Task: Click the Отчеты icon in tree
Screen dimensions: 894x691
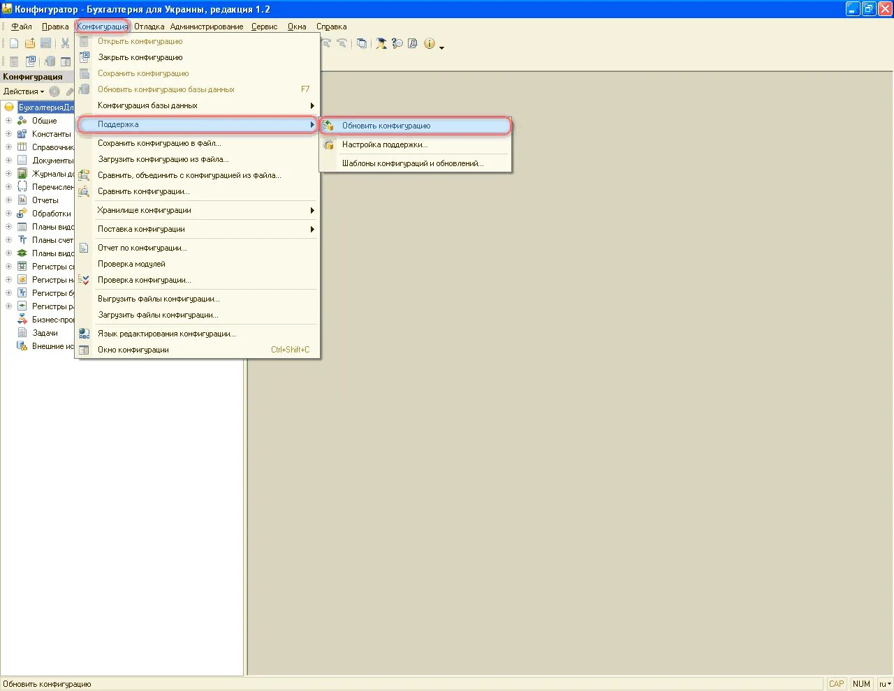Action: pyautogui.click(x=22, y=200)
